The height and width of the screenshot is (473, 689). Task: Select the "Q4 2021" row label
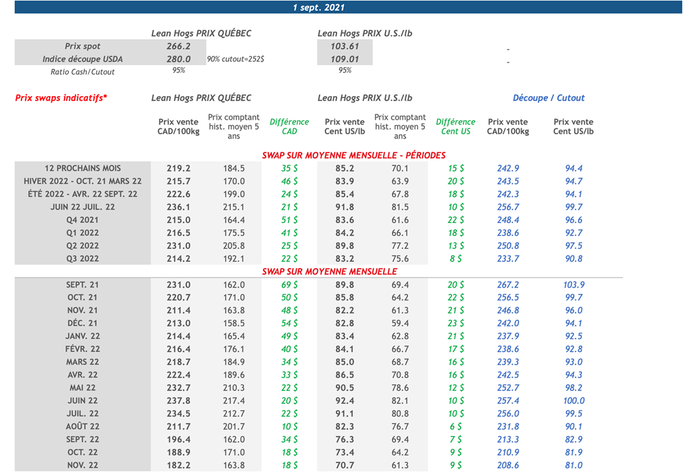click(83, 220)
